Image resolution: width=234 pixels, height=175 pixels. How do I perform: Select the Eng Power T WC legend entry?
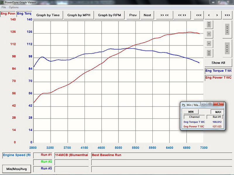[218, 78]
